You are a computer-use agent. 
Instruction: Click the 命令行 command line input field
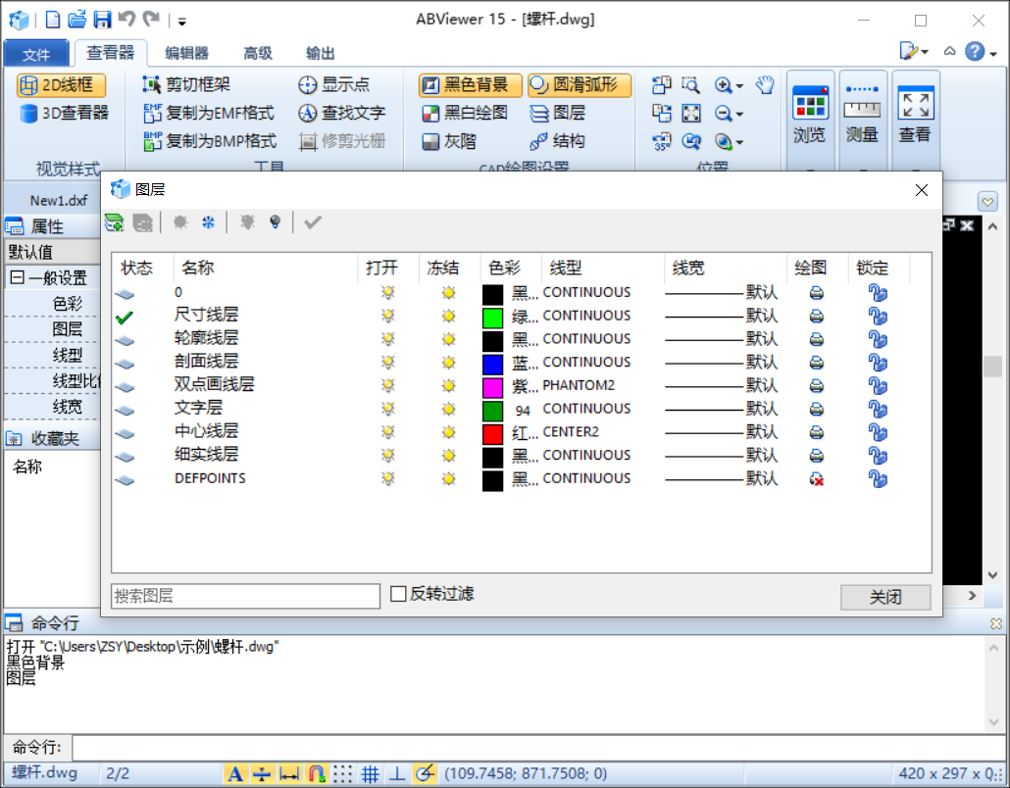[x=538, y=748]
